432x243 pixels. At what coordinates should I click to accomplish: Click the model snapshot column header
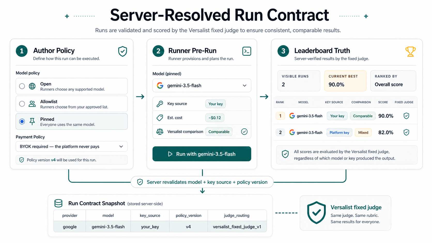(108, 215)
